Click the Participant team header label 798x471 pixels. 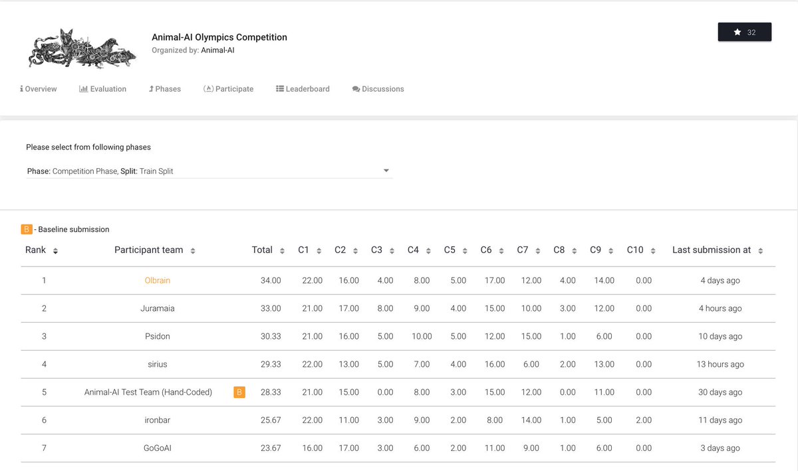click(148, 250)
